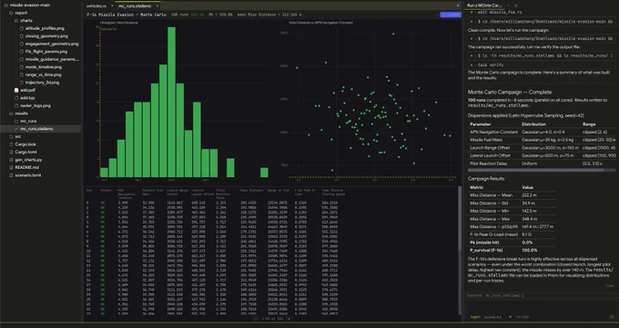Viewport: 619px width, 328px height.
Task: Click the send button in chat input
Action: (x=612, y=317)
